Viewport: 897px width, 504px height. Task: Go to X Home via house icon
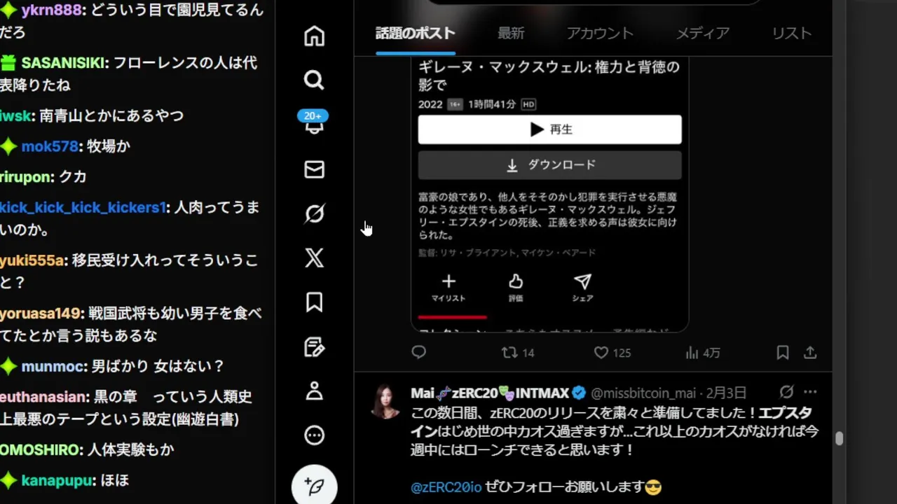coord(314,36)
